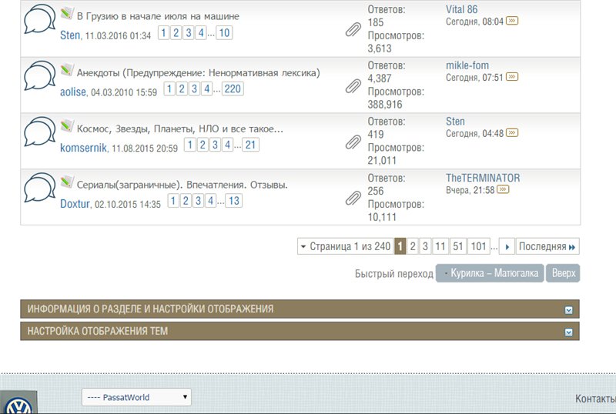The image size is (616, 414).
Task: Open the 'Страница 1 из 240' page dropdown
Action: (345, 247)
